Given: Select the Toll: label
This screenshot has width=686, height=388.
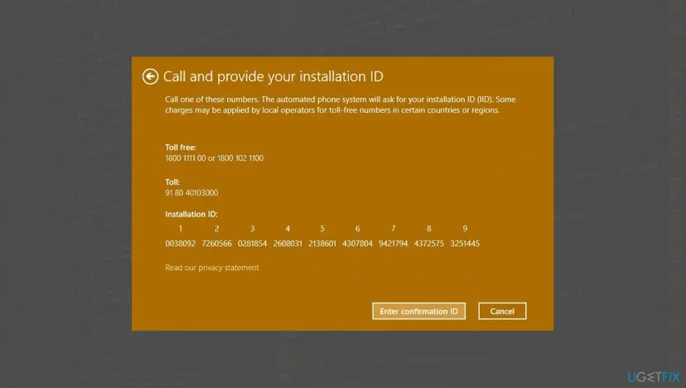Looking at the screenshot, I should click(172, 182).
